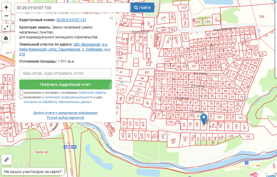Select parcel 550 on Бирюлевская street
The width and height of the screenshot is (277, 177).
[x=214, y=34]
